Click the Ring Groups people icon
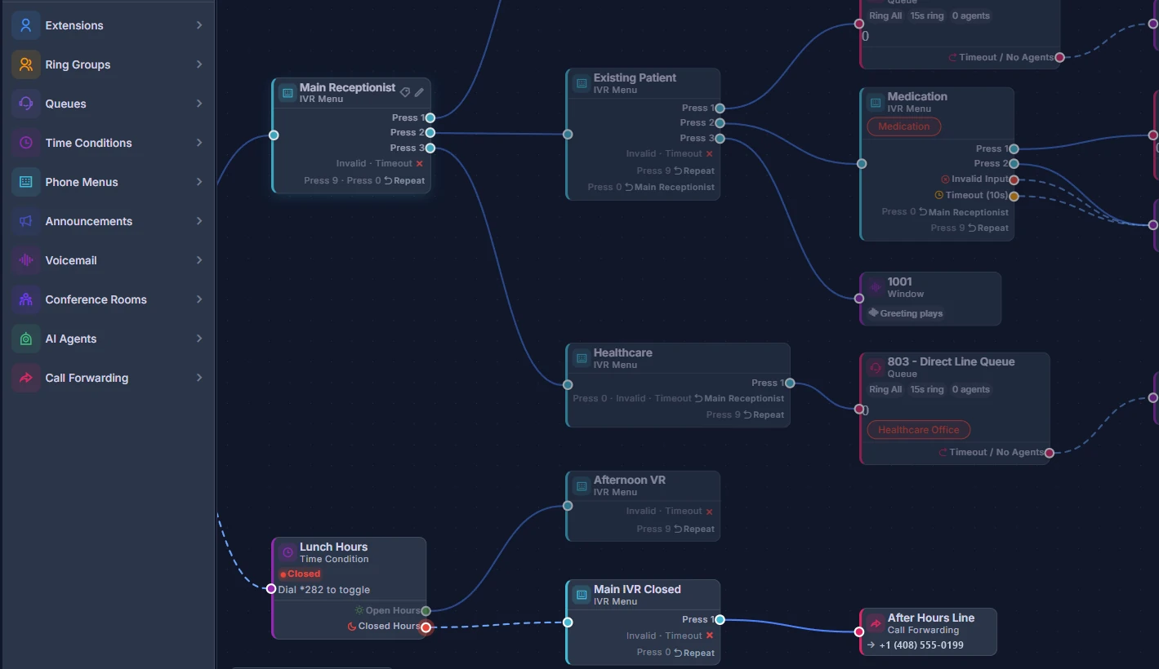Viewport: 1159px width, 669px height. coord(26,64)
